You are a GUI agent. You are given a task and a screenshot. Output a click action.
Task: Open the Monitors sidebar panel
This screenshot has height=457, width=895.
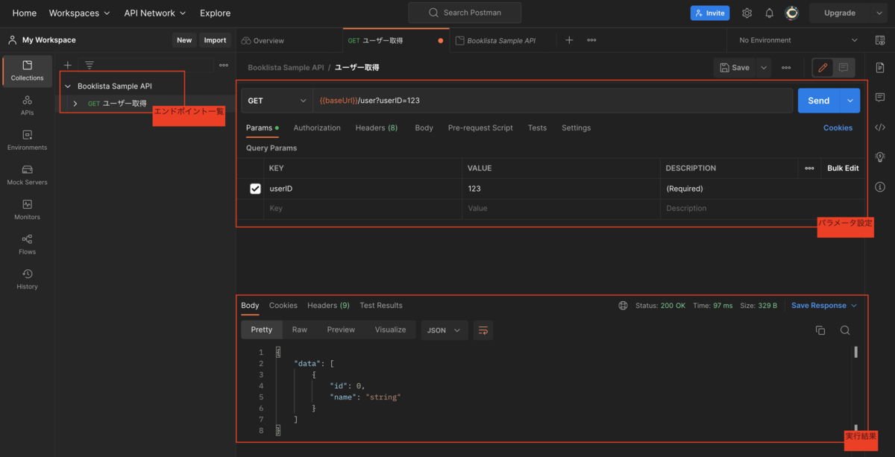(27, 209)
